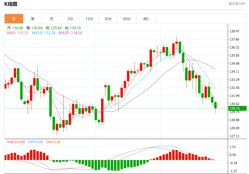
Task: Click the 135.85 price axis label
Action: click(x=234, y=55)
